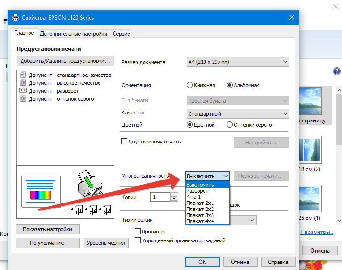Viewport: 342px width, 270px height.
Task: Switch to the Сервис tab
Action: 121,34
